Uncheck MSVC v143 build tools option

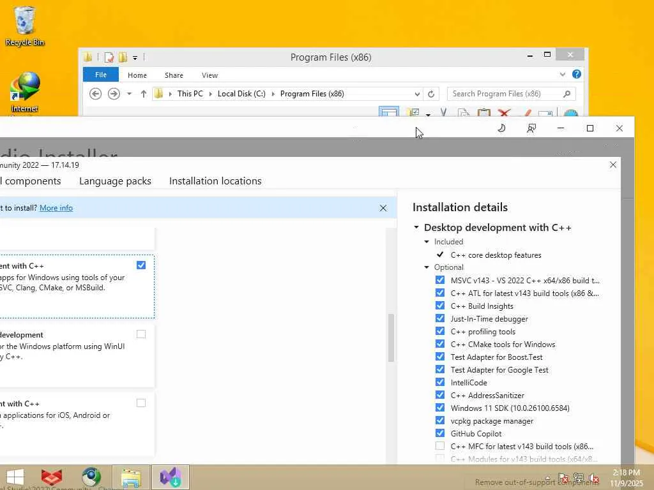(439, 280)
